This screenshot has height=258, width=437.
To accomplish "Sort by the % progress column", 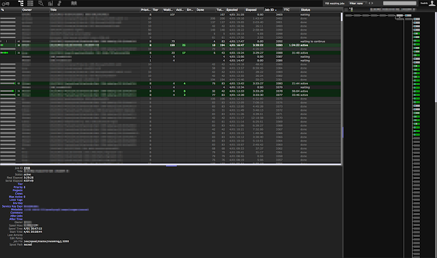I will (11, 10).
